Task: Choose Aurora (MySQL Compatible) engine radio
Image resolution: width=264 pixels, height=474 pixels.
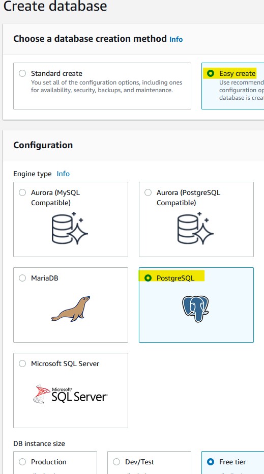Action: coord(22,192)
